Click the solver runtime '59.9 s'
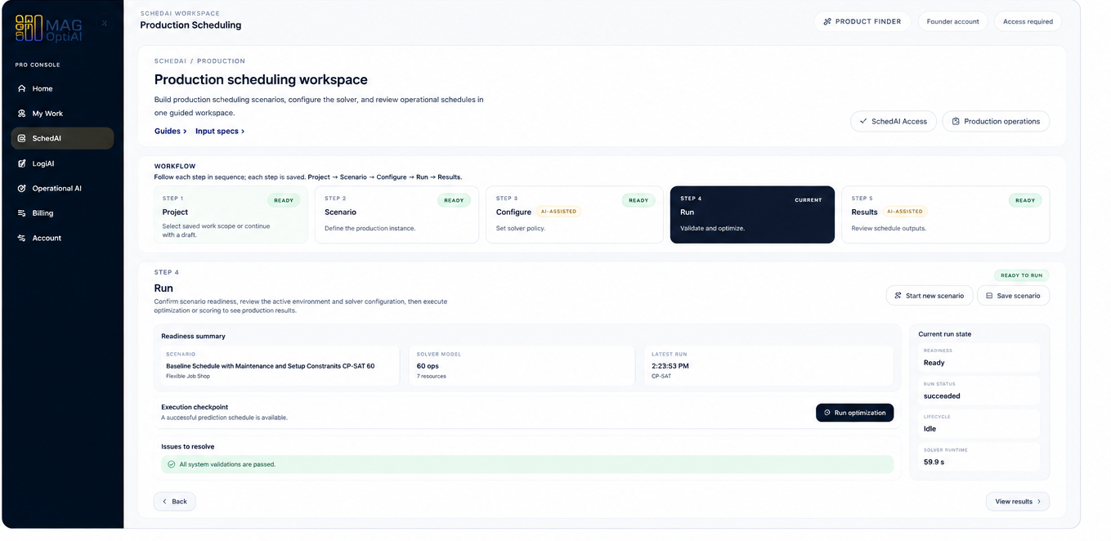Viewport: 1111px width, 541px height. 934,462
